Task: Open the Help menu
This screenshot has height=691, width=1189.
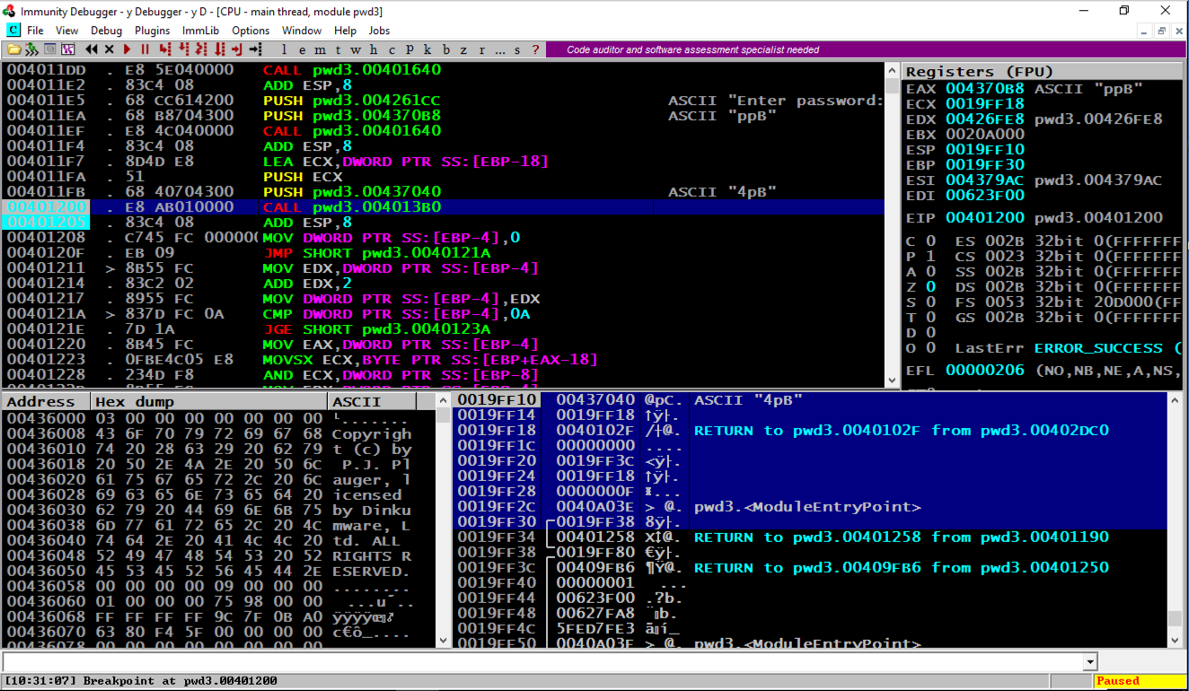Action: (x=346, y=31)
